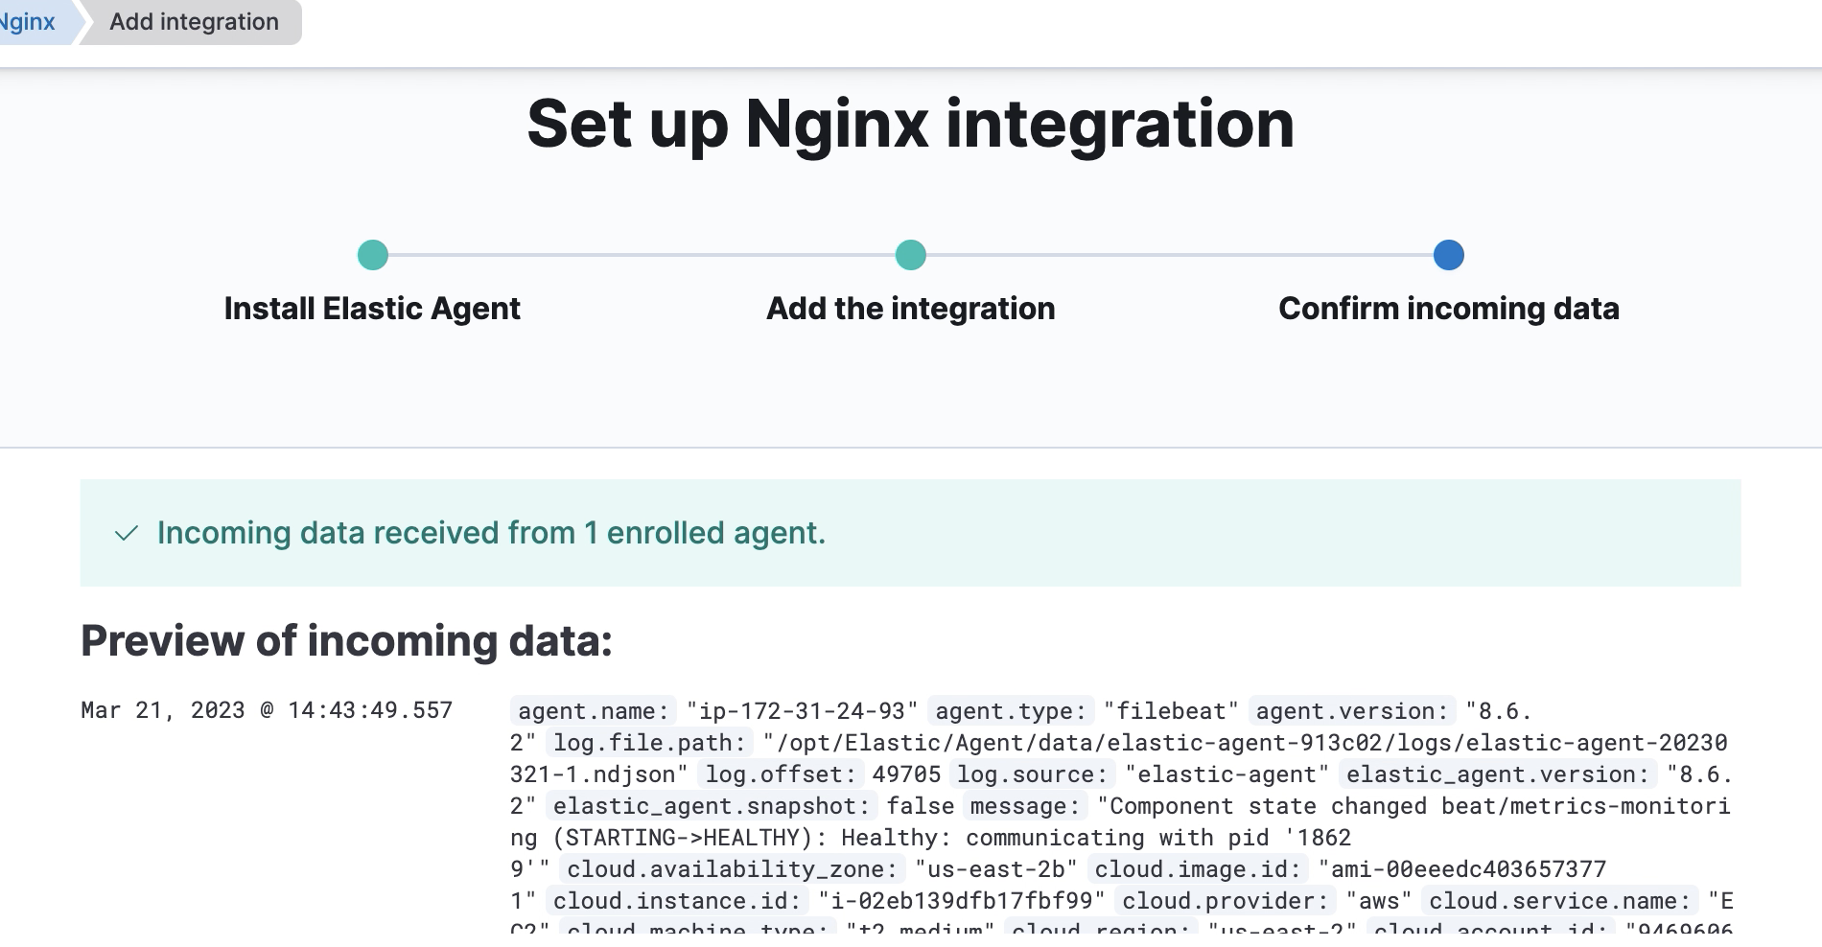Click the Install Elastic Agent step label

372,309
